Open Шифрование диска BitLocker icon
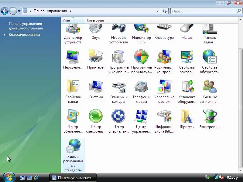243x182 pixels. click(164, 116)
